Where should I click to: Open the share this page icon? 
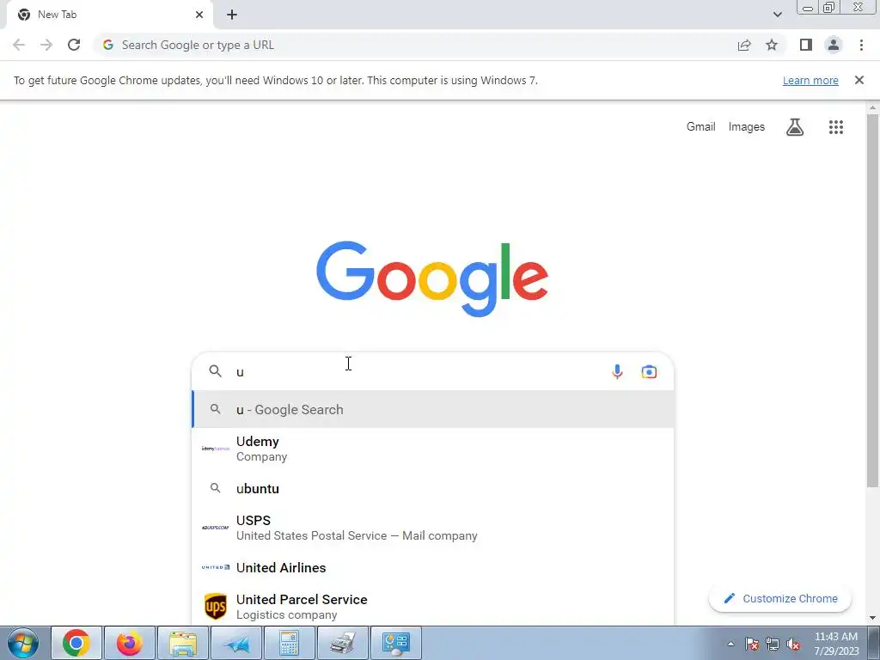[x=744, y=45]
